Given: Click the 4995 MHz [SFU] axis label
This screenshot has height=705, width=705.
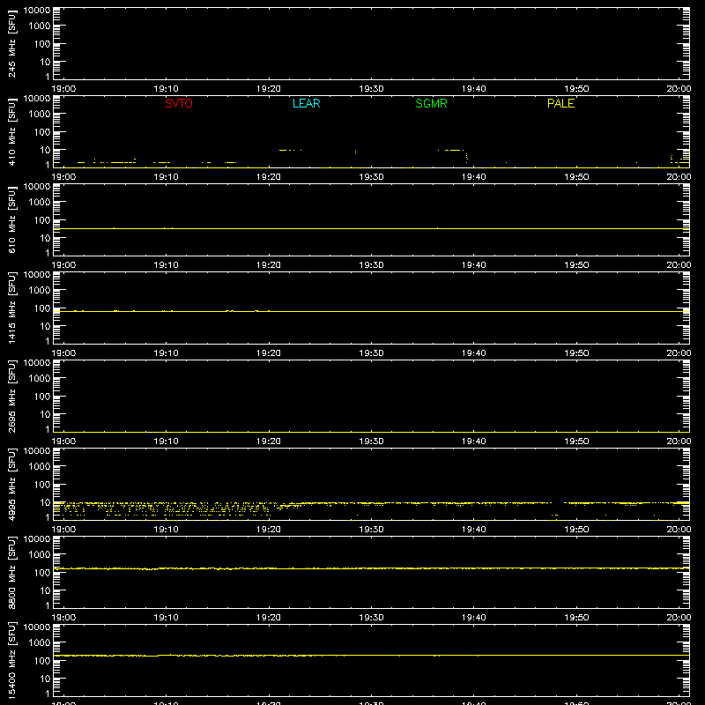Looking at the screenshot, I should point(11,484).
